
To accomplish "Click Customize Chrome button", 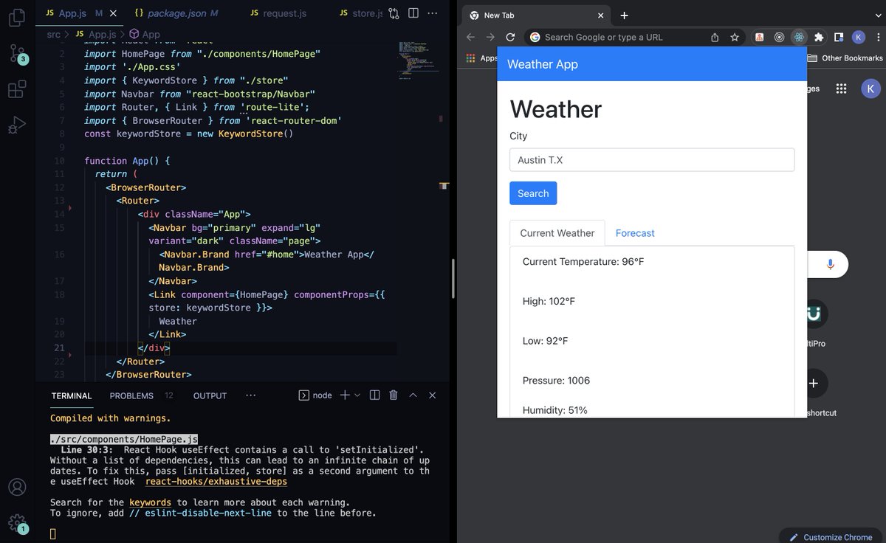I will 831,537.
